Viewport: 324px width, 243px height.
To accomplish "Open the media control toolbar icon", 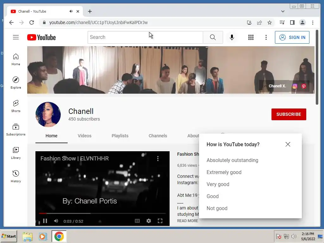I will pos(282,22).
